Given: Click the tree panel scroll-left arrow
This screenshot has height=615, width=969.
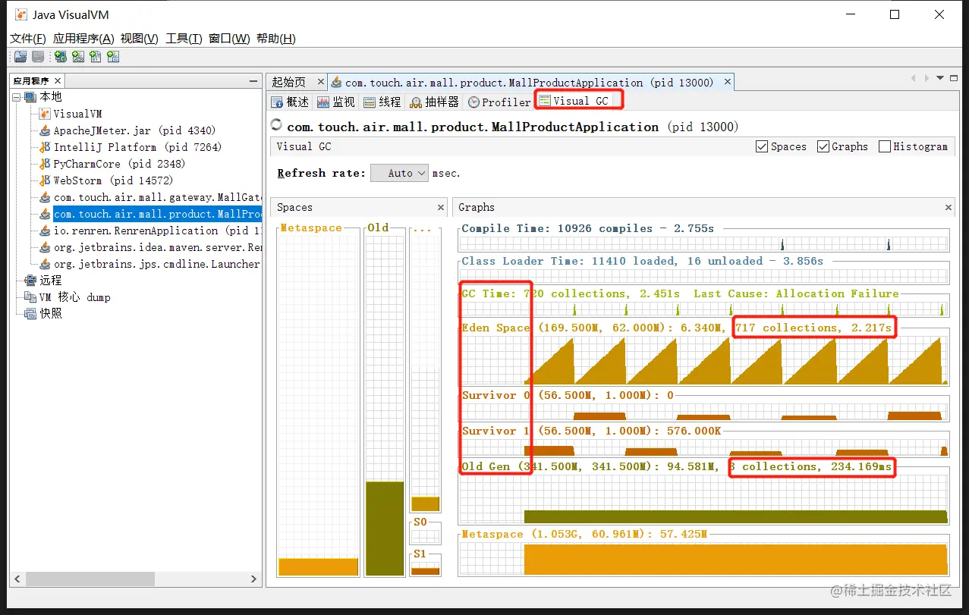Looking at the screenshot, I should [x=17, y=579].
